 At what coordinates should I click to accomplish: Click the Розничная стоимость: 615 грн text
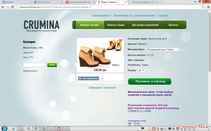point(148,105)
